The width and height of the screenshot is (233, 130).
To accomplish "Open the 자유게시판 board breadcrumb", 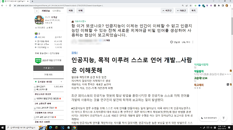I will pos(80,21).
